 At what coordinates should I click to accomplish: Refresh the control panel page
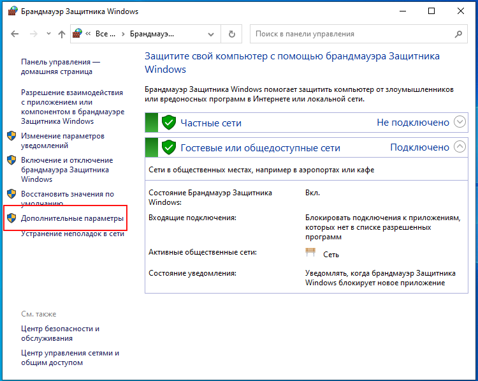pos(232,34)
